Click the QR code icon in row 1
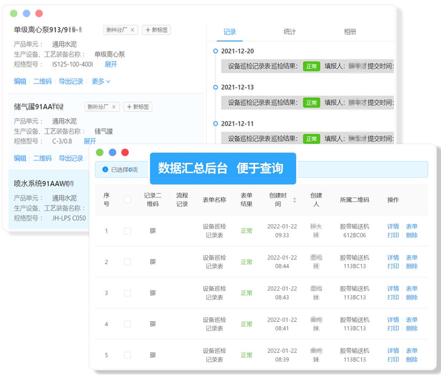This screenshot has width=441, height=375. [153, 231]
